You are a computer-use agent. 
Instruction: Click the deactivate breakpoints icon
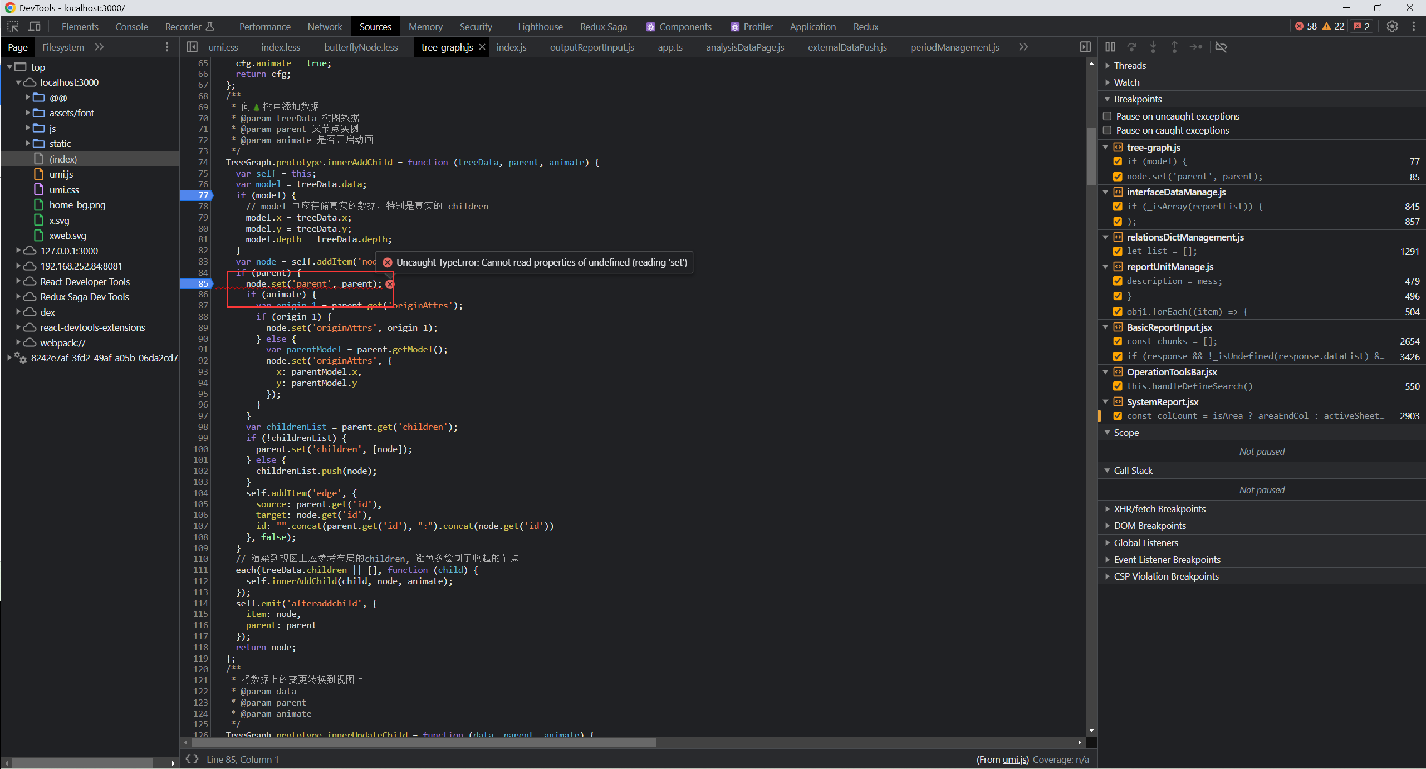point(1221,47)
